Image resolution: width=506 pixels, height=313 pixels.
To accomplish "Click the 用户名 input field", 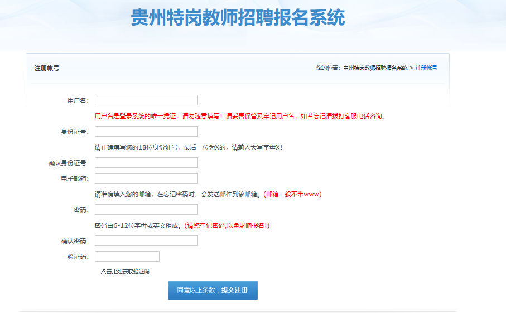I will pos(146,100).
